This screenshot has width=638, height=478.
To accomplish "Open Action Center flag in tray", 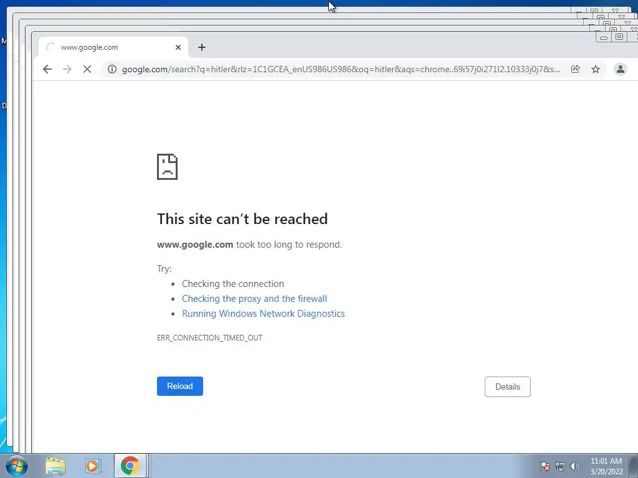I will point(545,466).
